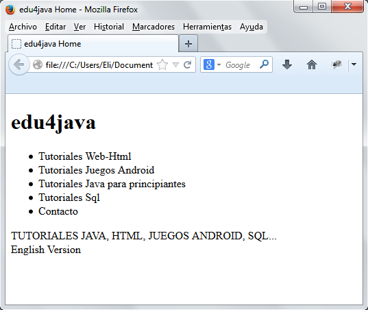The height and width of the screenshot is (310, 368).
Task: Click the Tutoriales Web-Html list item
Action: (x=85, y=156)
